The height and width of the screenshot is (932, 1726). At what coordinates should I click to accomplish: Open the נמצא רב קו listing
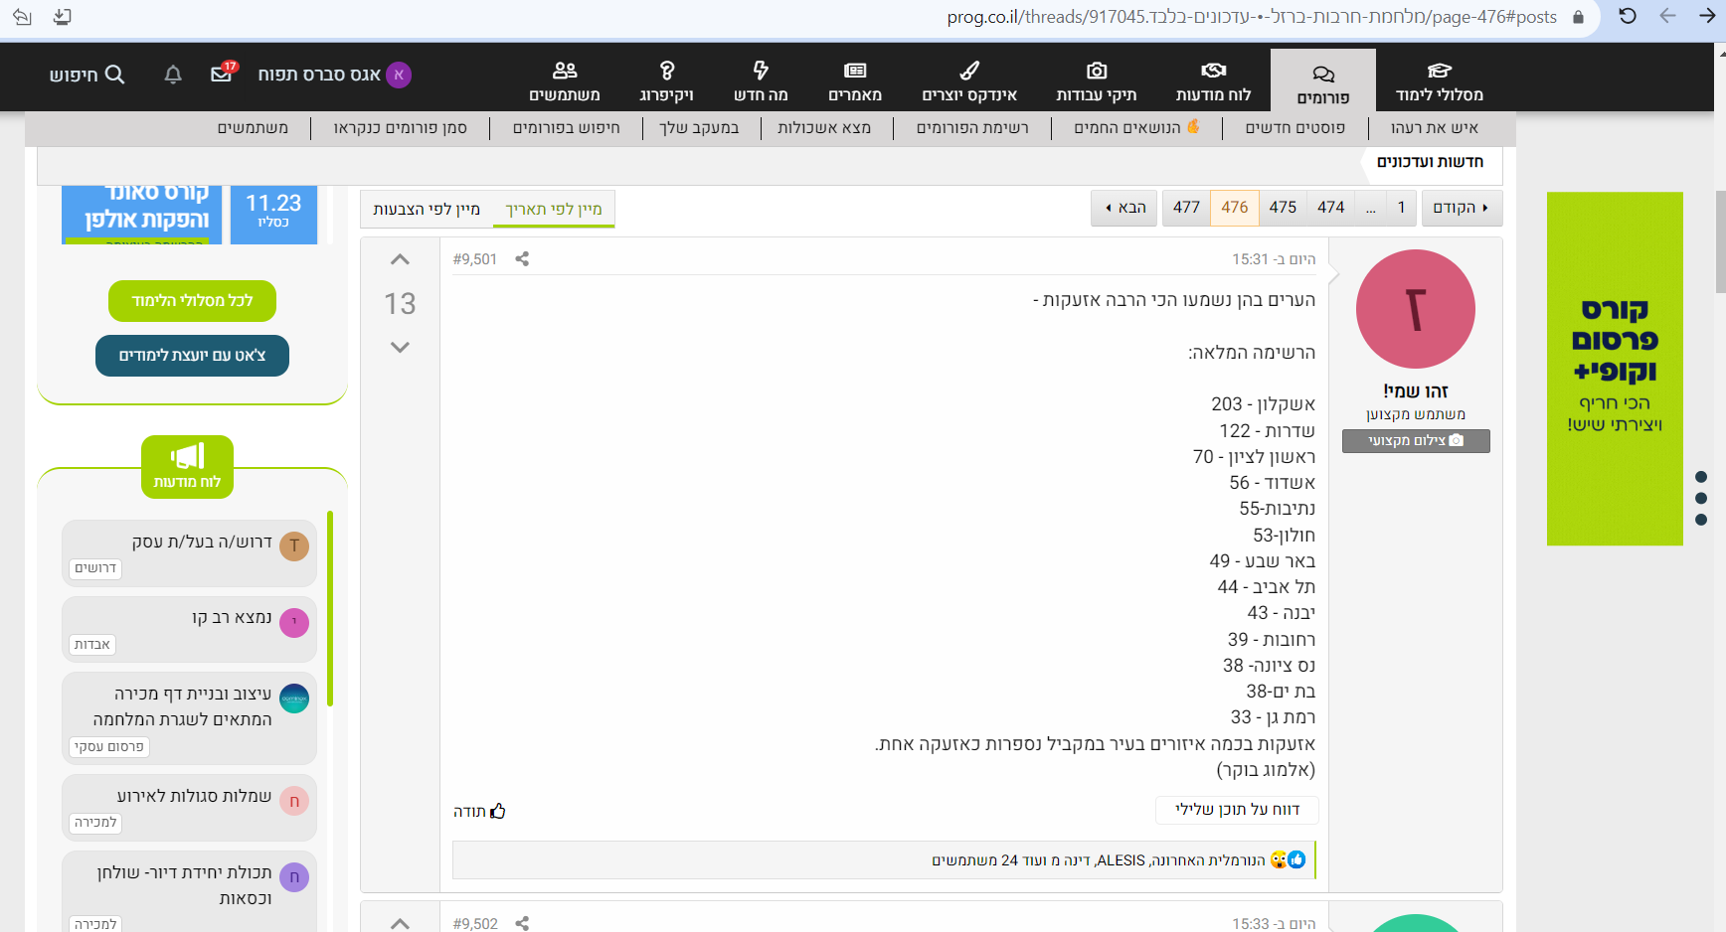click(232, 617)
